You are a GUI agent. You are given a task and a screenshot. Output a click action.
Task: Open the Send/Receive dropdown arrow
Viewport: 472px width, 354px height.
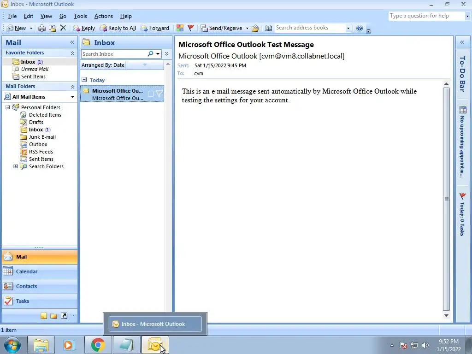click(247, 28)
